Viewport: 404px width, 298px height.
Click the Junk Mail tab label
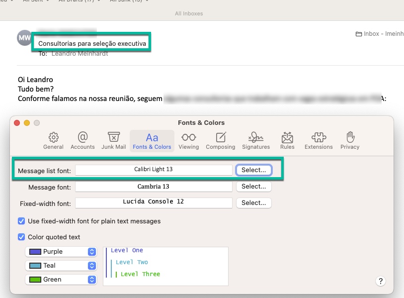[x=114, y=147]
